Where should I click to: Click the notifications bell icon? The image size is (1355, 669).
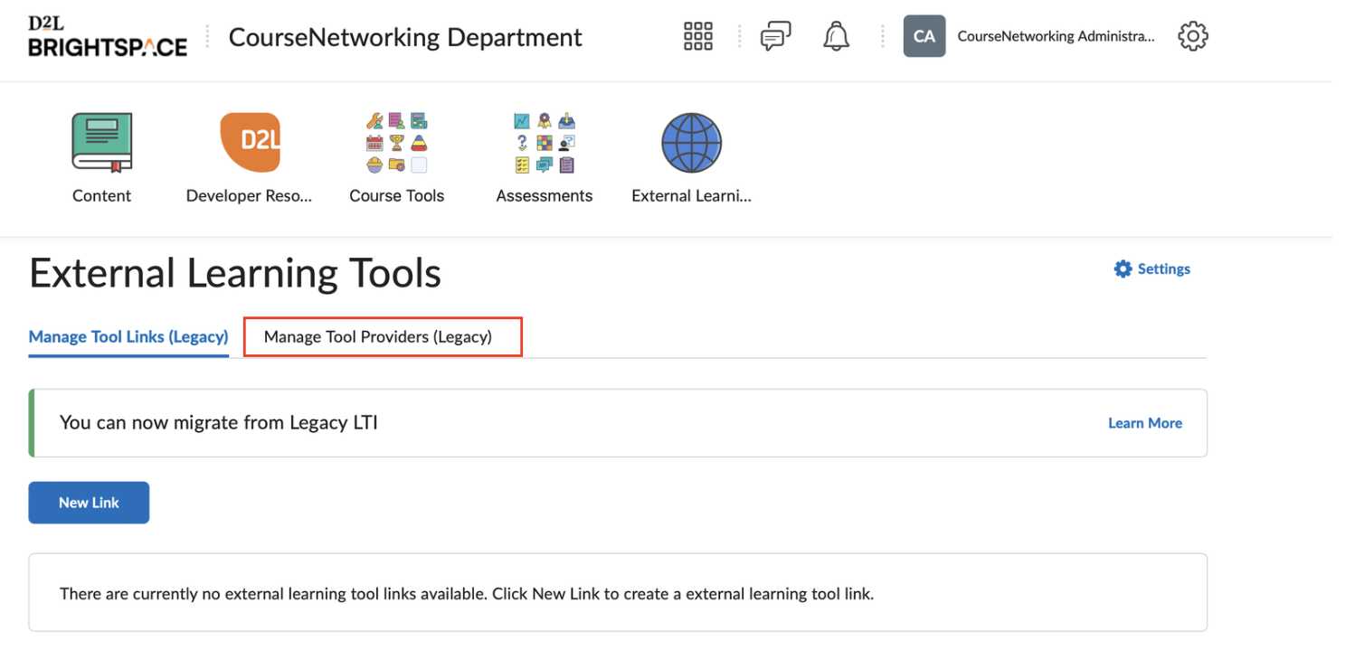pyautogui.click(x=836, y=36)
